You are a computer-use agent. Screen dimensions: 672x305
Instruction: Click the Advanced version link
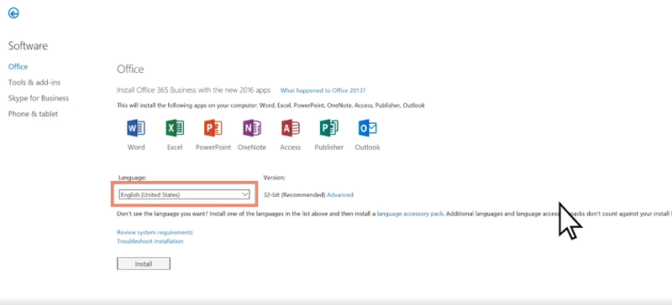click(340, 194)
